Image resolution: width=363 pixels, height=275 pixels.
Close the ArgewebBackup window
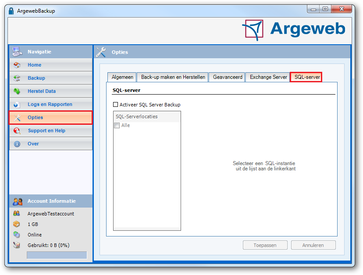(x=342, y=9)
